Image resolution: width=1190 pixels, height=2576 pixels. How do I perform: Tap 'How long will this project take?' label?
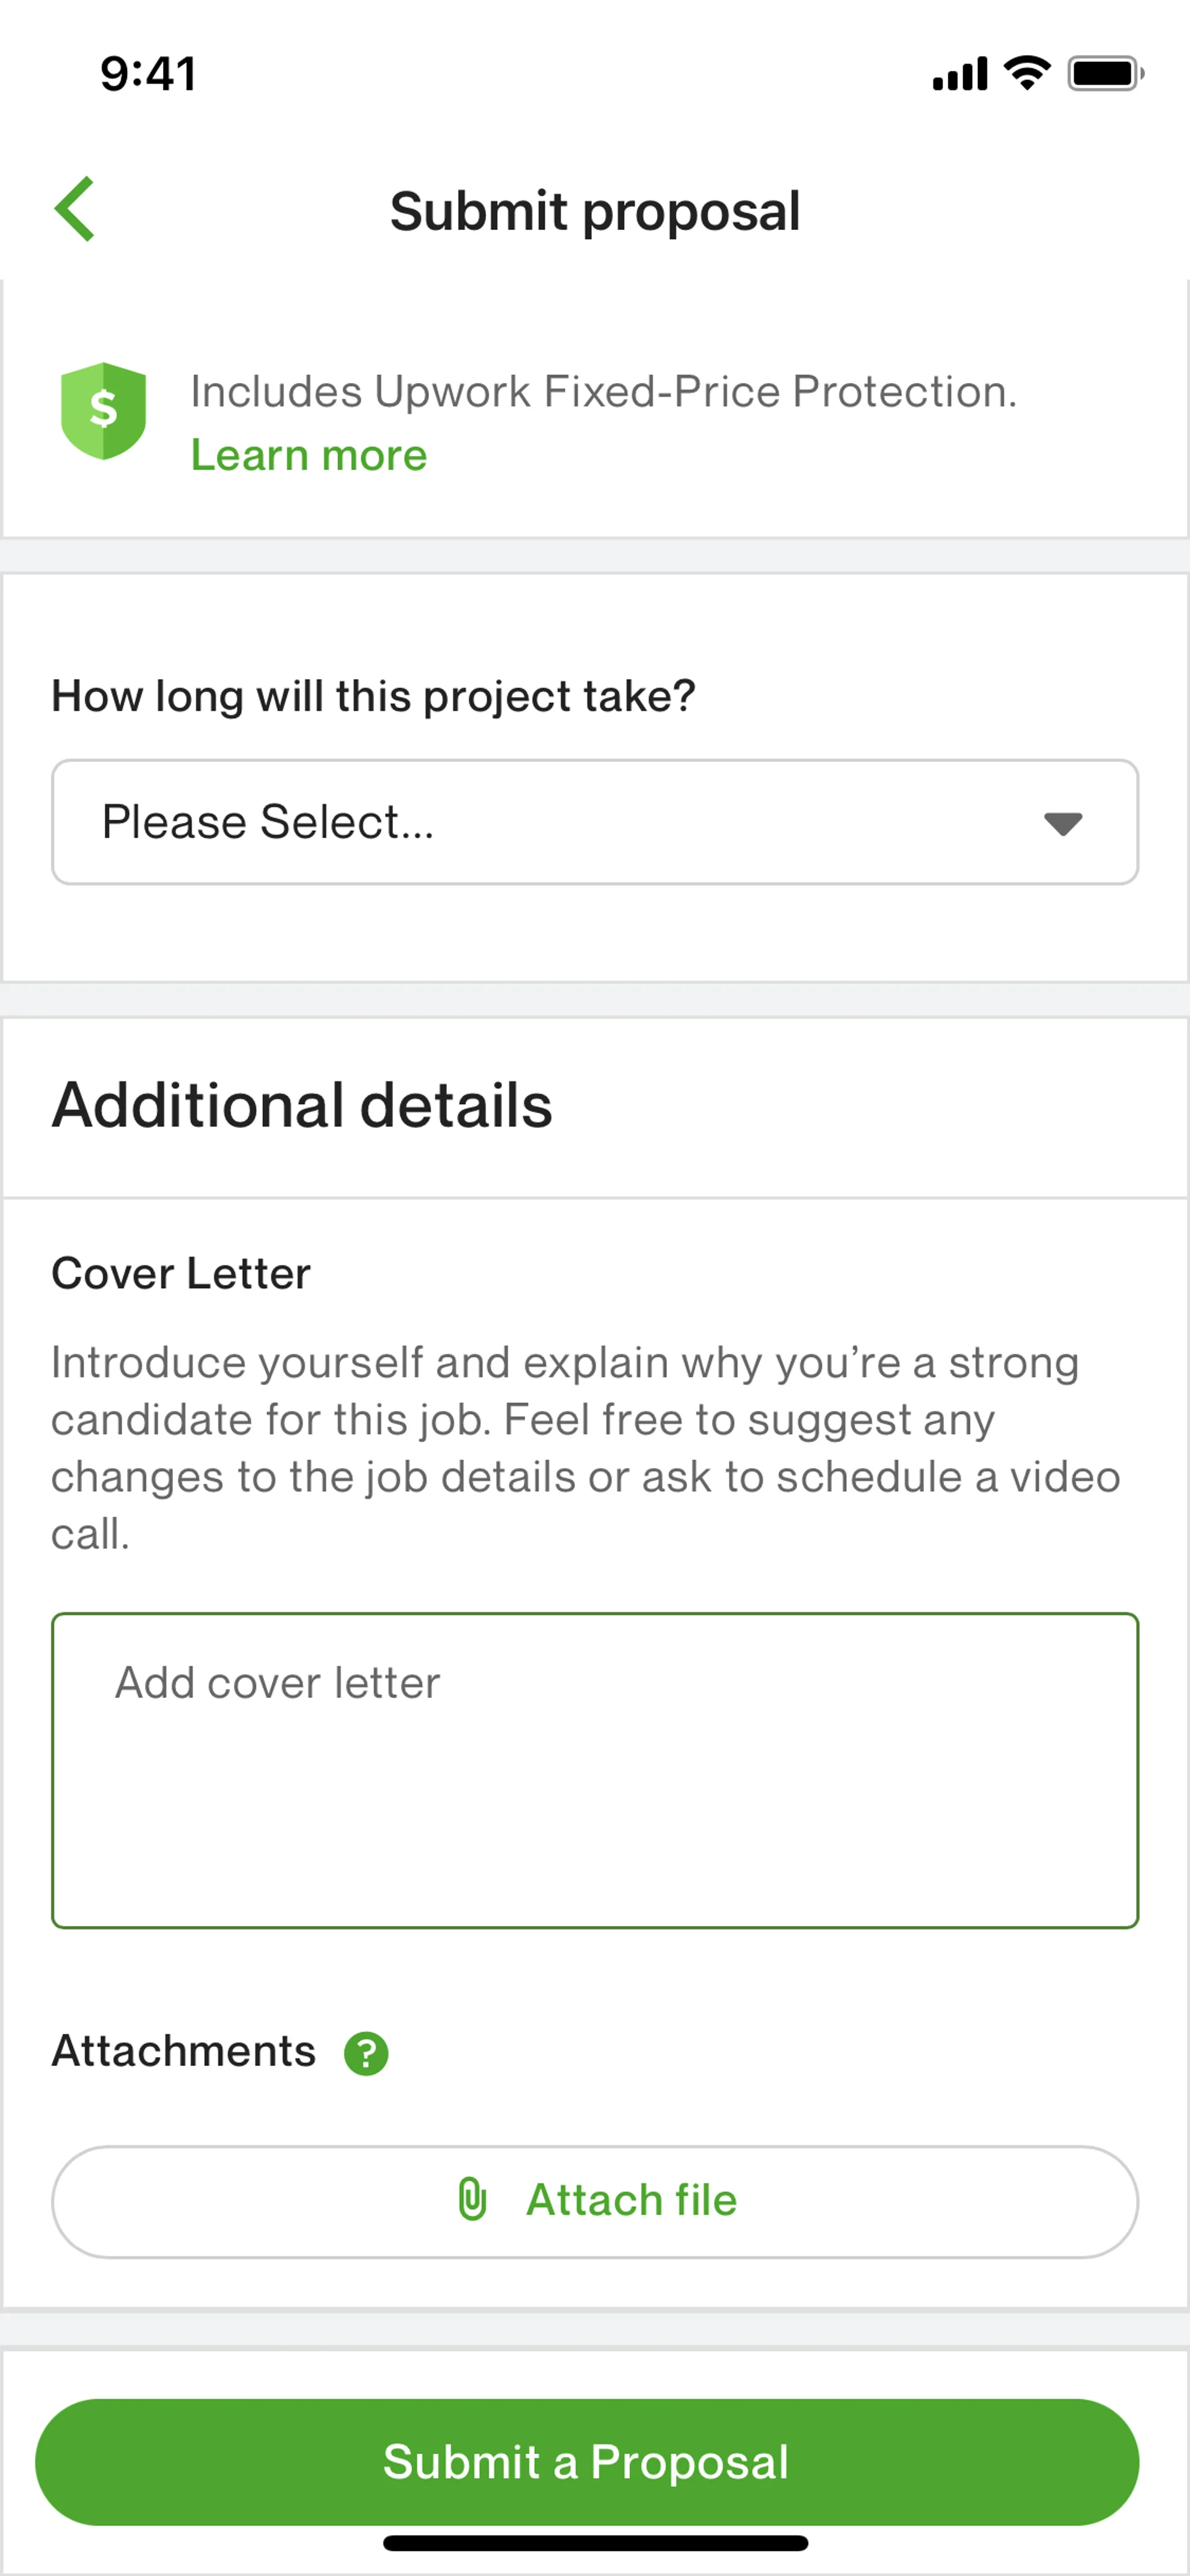[x=373, y=696]
